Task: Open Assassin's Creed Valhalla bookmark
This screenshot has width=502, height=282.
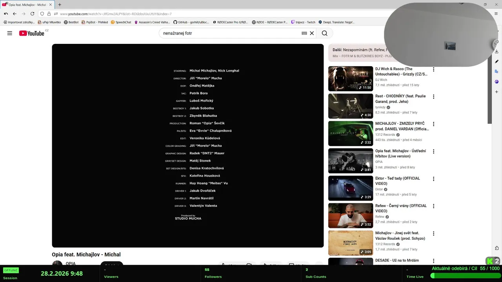Action: [x=152, y=22]
